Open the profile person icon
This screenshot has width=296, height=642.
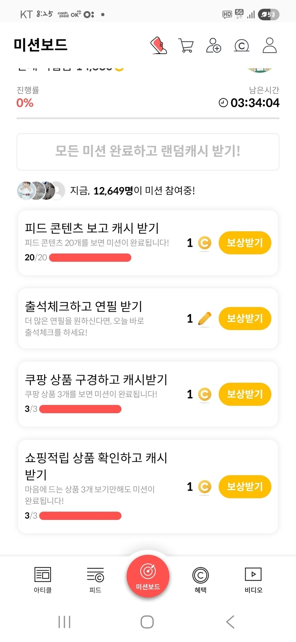tap(270, 45)
